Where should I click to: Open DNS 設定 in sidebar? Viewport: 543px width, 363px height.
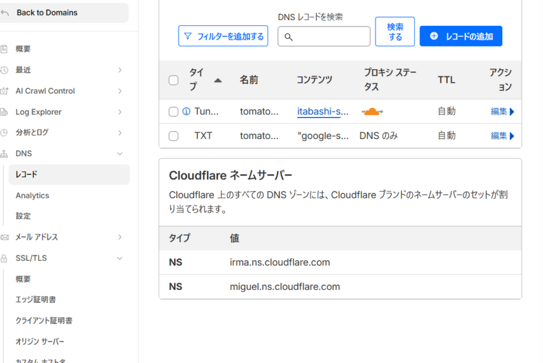click(x=23, y=216)
